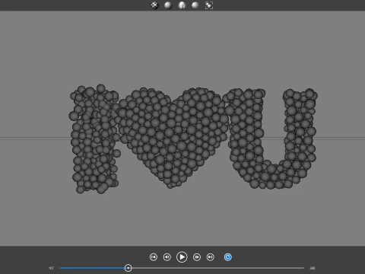Image resolution: width=365 pixels, height=274 pixels.
Task: Select the second sphere shading icon
Action: 168,5
